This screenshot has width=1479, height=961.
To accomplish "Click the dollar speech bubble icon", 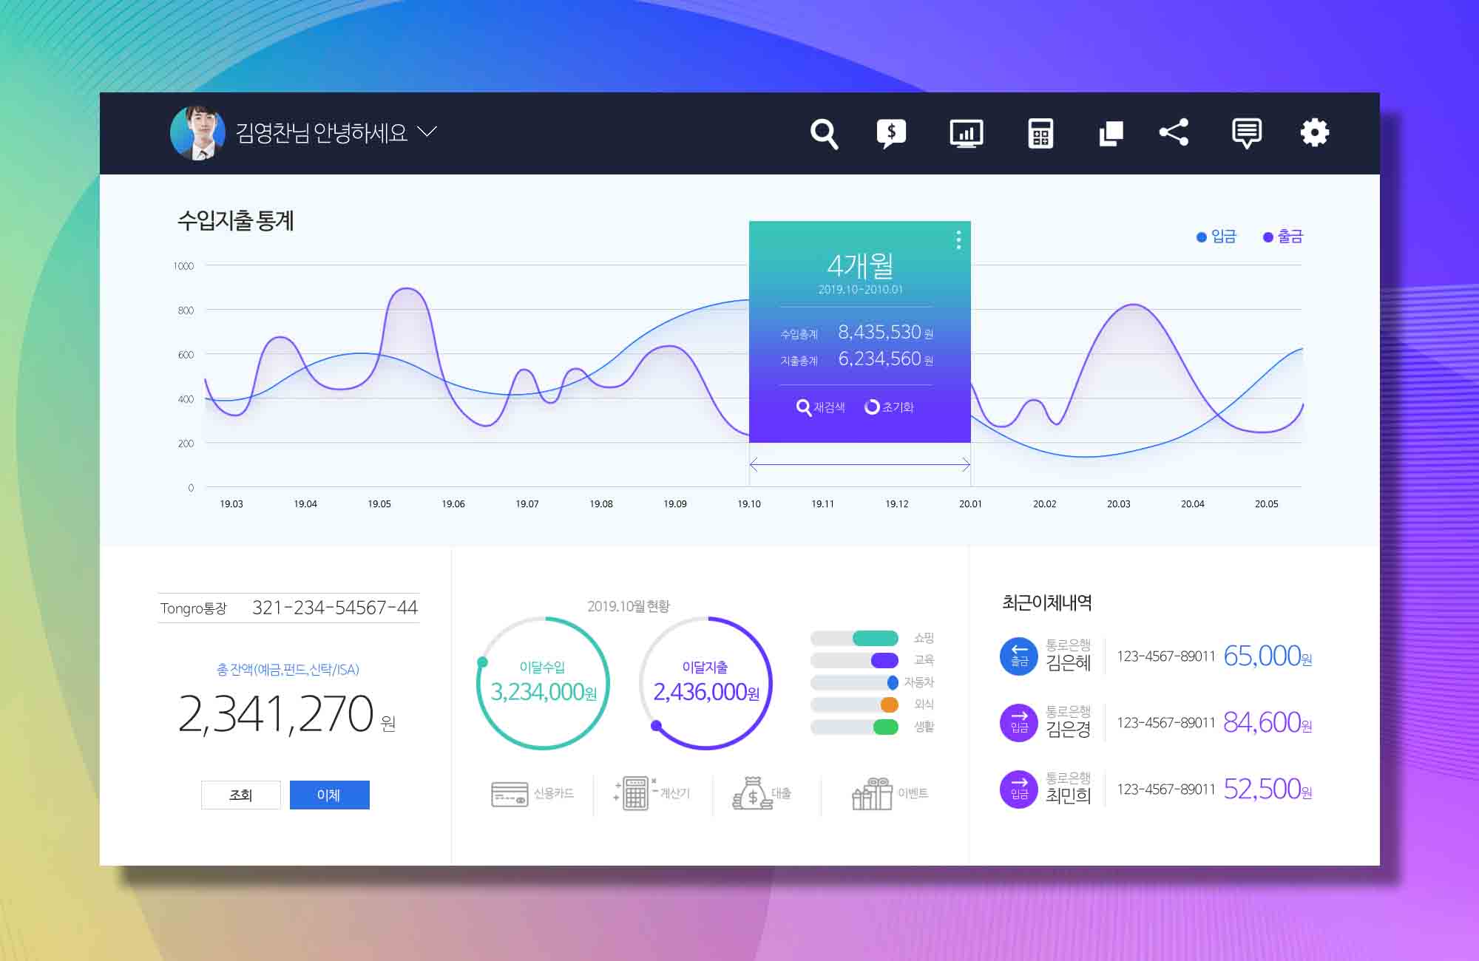I will click(891, 134).
